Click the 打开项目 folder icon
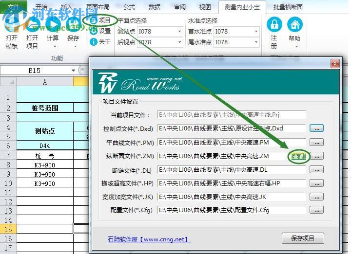Viewport: 352px width, 254px height. click(x=32, y=24)
